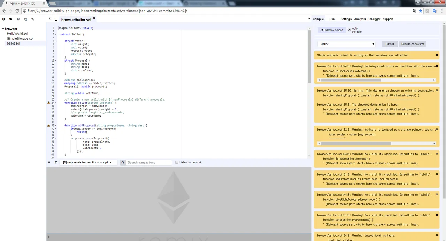Open the translate page icon in address bar
Screen dimensions: 446x241
(414, 11)
